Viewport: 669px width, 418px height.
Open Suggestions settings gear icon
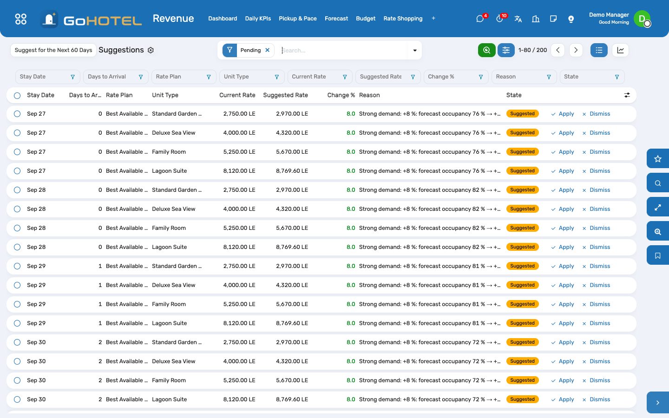[x=151, y=50]
